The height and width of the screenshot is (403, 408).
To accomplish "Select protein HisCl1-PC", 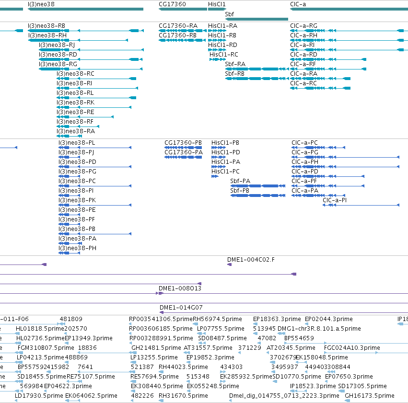I will point(226,172).
